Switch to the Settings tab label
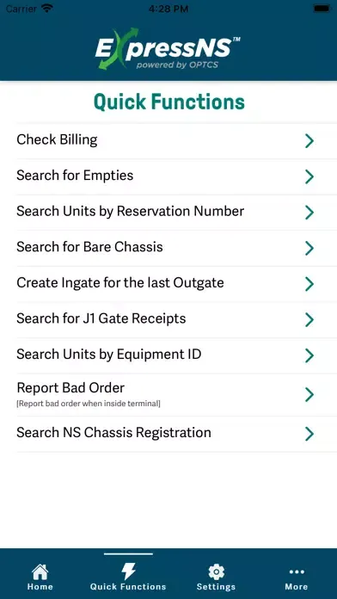 pyautogui.click(x=216, y=587)
